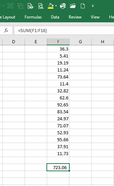Screen dimensions: 114x186
Task: Create a new blank workbook icon
Action: click(x=83, y=6)
